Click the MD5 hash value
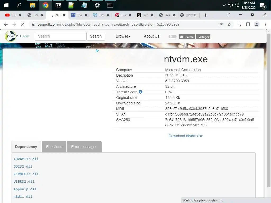This screenshot has width=271, height=203. pyautogui.click(x=197, y=109)
